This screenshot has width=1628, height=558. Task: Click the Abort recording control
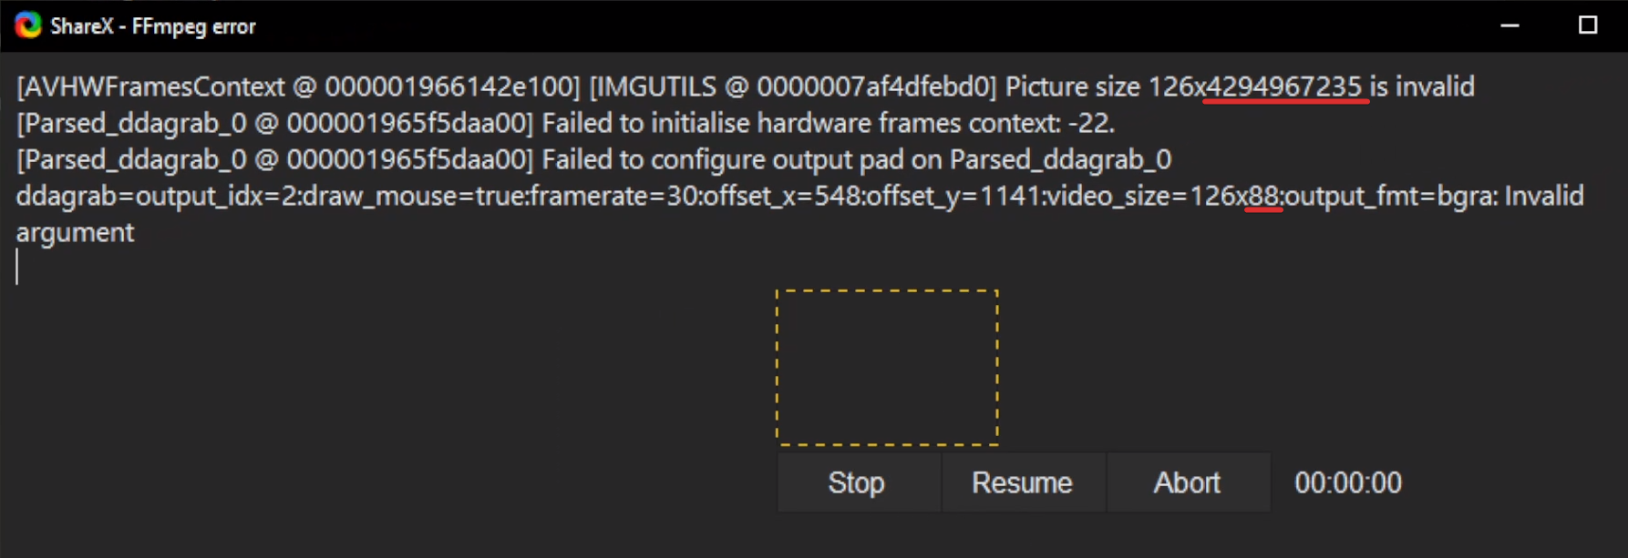[x=1189, y=482]
